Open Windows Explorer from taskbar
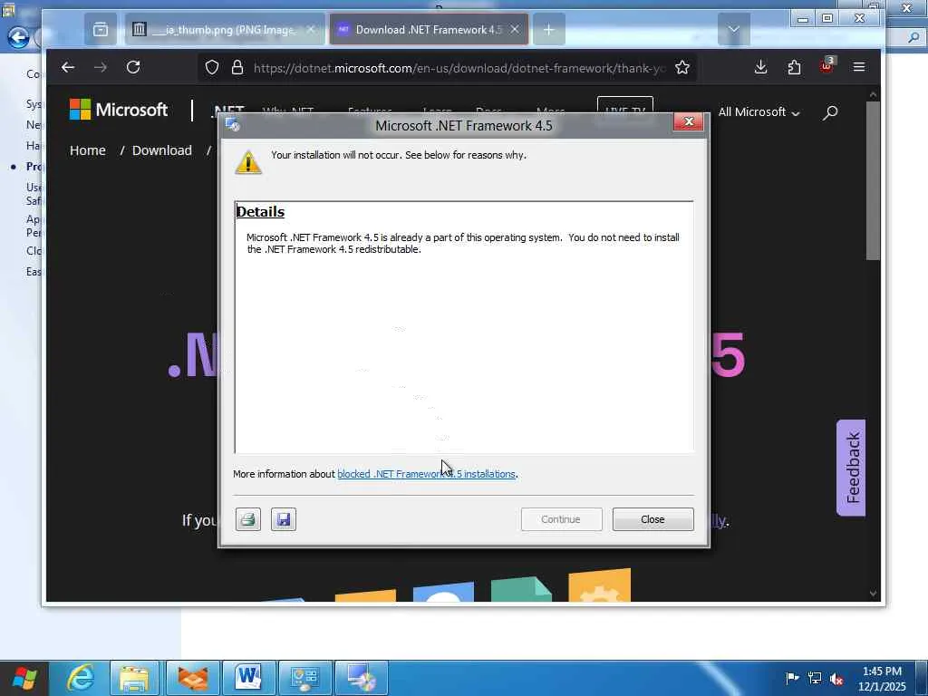This screenshot has width=928, height=696. [134, 678]
